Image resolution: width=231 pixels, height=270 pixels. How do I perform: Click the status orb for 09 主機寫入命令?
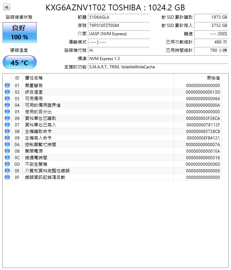pyautogui.click(x=7, y=138)
